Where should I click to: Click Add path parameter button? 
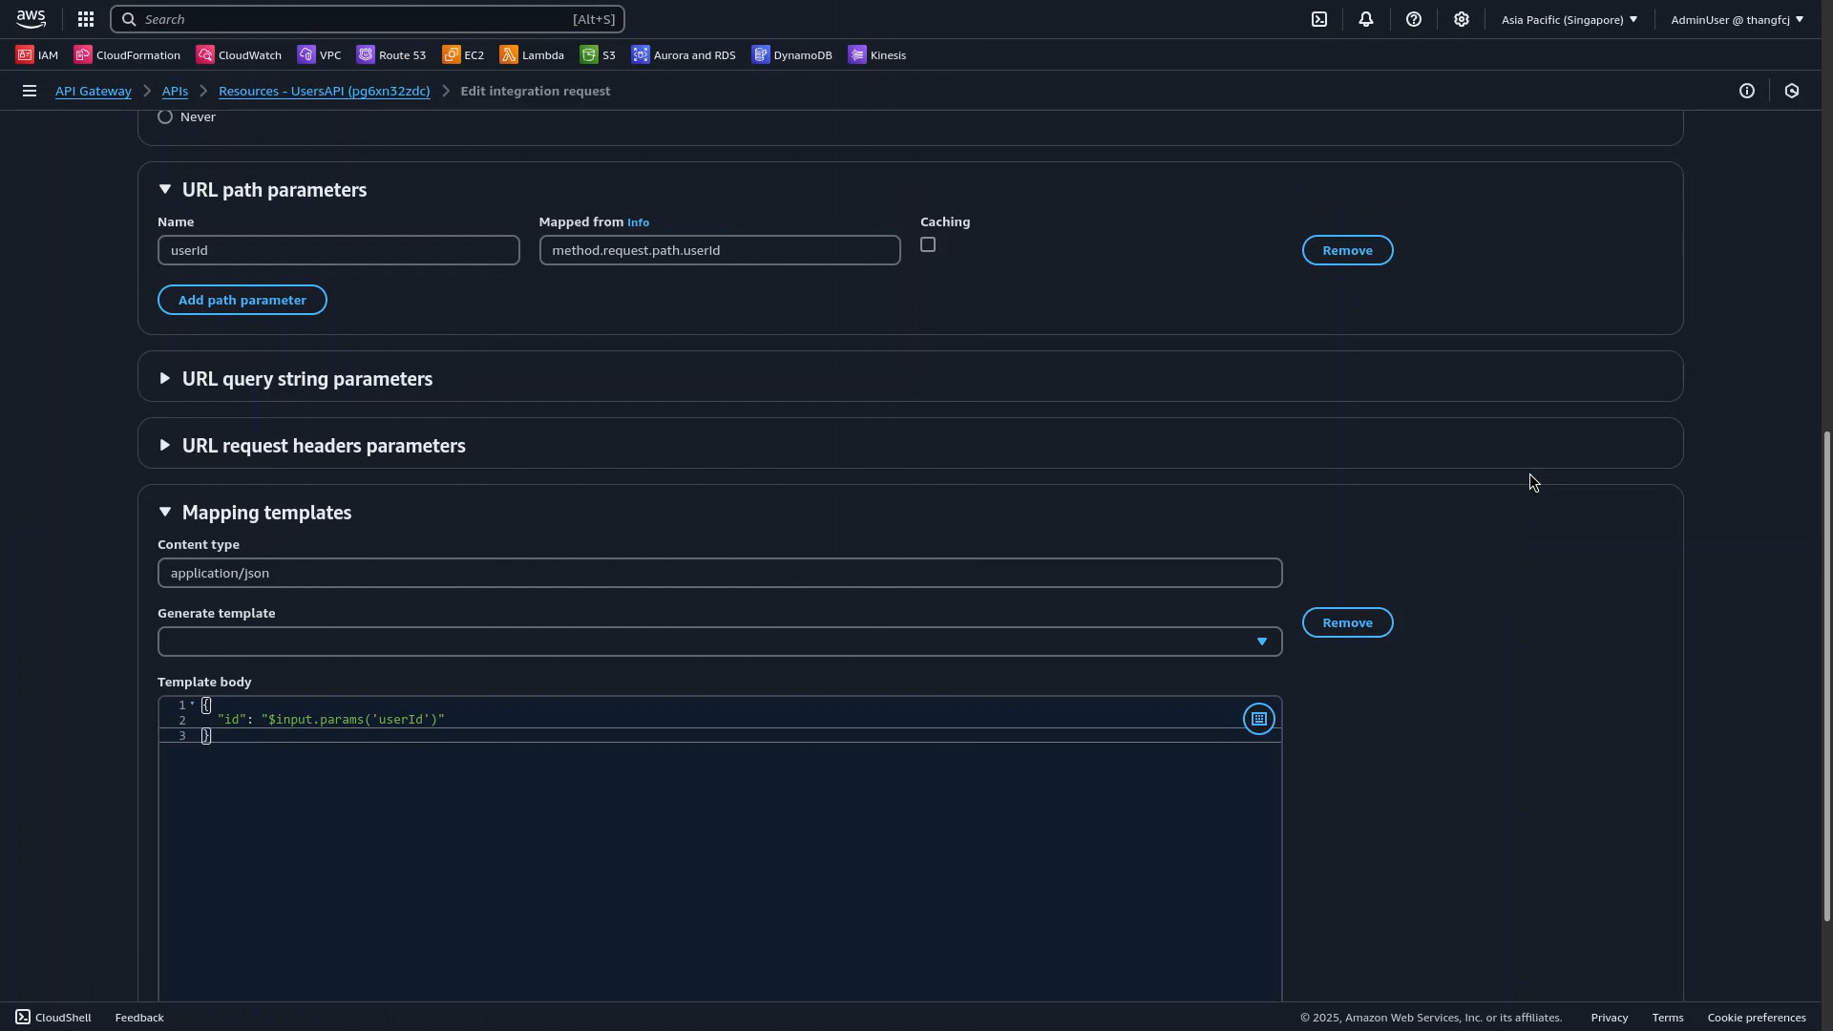tap(242, 300)
